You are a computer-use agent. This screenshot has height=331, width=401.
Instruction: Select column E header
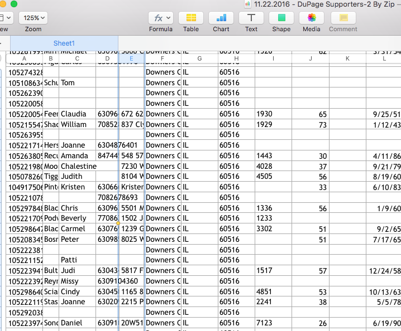(x=131, y=59)
